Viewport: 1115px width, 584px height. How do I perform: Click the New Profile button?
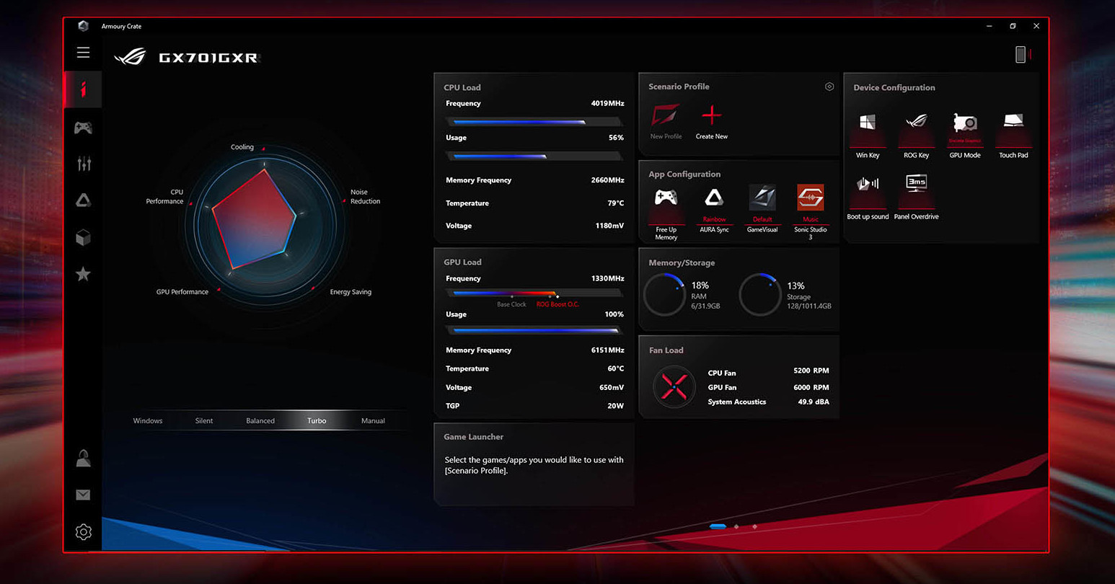tap(666, 117)
